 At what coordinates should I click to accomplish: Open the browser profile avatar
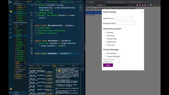[151, 5]
